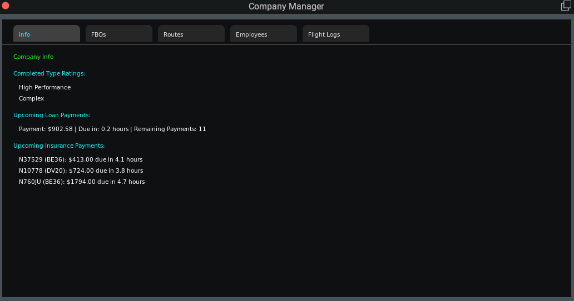Screen dimensions: 574x301
Task: Select the N760JU (BE36) insurance entry
Action: 82,182
